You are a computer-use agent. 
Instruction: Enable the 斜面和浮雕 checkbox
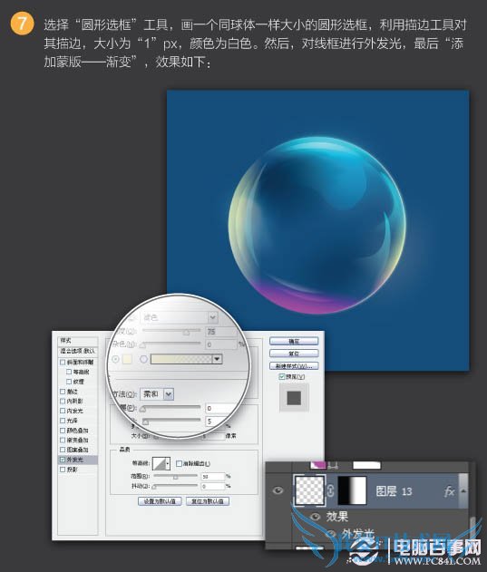tap(63, 362)
